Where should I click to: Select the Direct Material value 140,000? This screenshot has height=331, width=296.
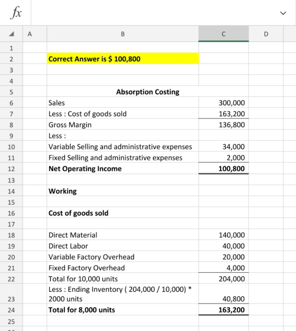224,235
